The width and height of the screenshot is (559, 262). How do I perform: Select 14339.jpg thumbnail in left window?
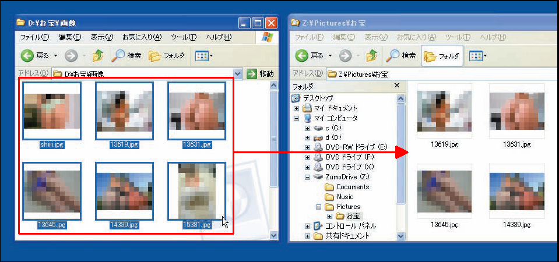[x=124, y=191]
